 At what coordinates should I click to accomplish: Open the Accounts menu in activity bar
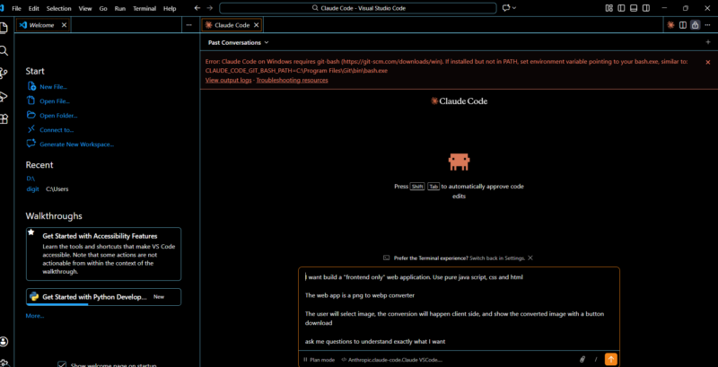[x=4, y=341]
